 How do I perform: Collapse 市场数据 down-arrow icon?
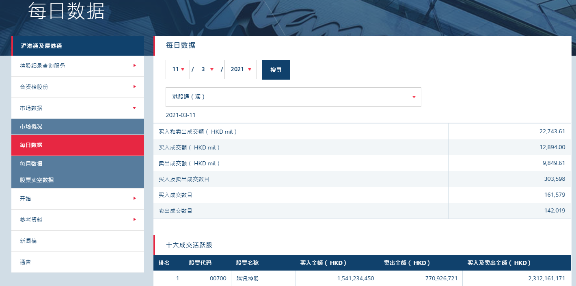click(x=134, y=108)
